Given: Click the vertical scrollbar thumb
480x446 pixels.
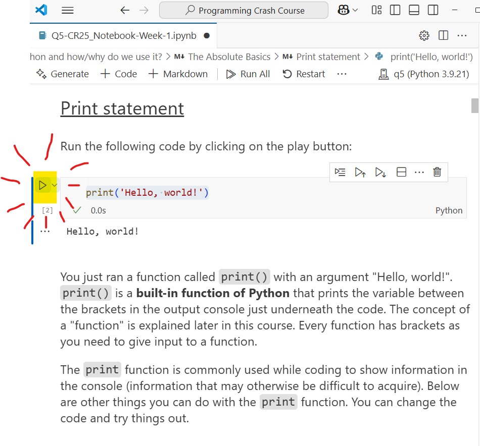Looking at the screenshot, I should pos(475,105).
